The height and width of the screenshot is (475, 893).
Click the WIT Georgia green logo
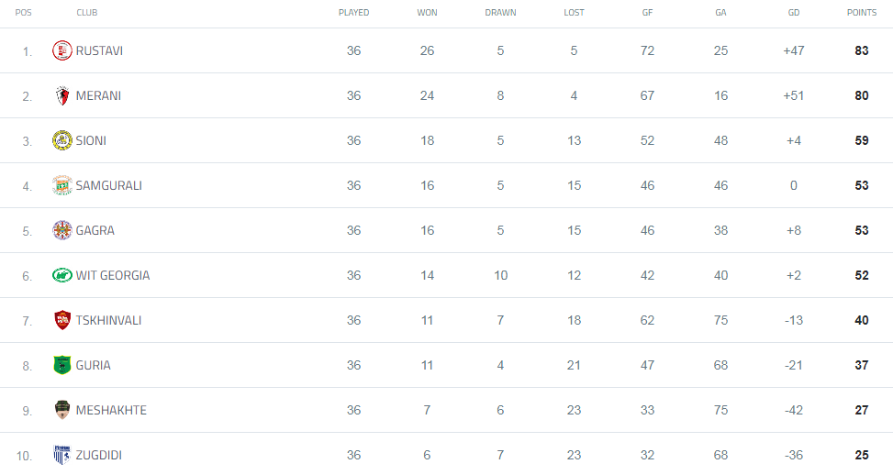point(61,275)
